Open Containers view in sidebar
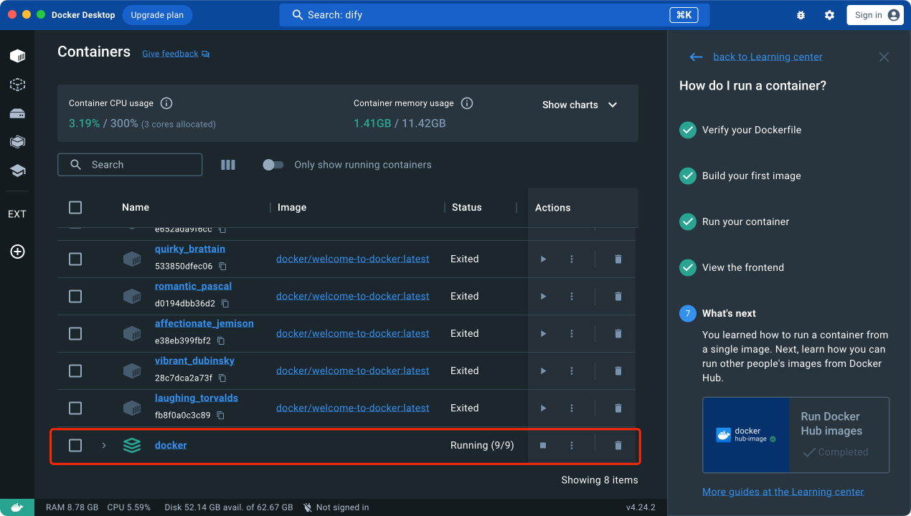911x516 pixels. (x=17, y=56)
